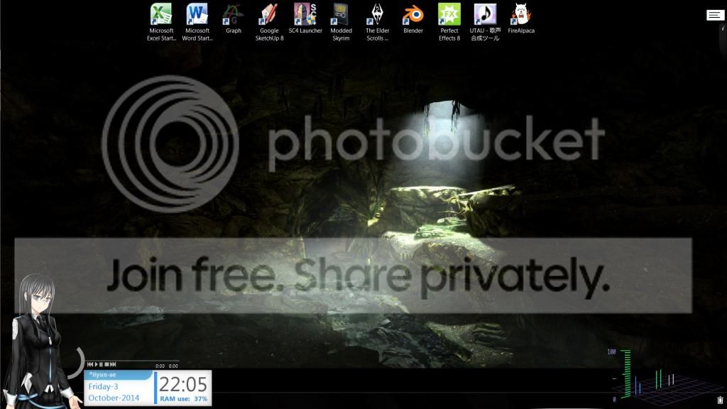Stop playback in music widget
Screen dimensions: 727x409
pyautogui.click(x=106, y=364)
